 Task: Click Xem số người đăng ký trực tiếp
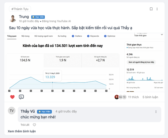pyautogui.click(x=141, y=62)
